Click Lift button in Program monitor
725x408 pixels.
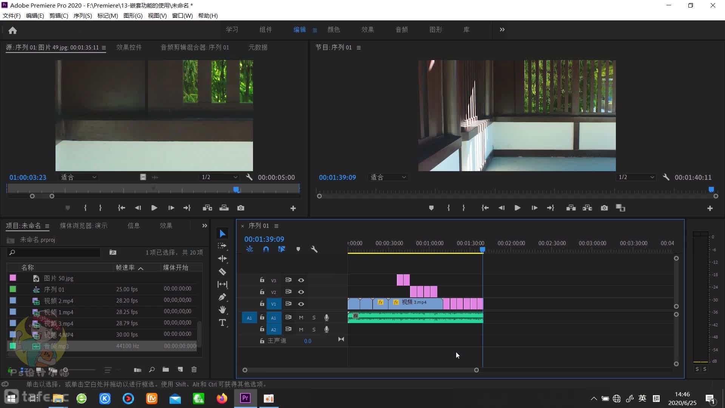click(x=571, y=208)
